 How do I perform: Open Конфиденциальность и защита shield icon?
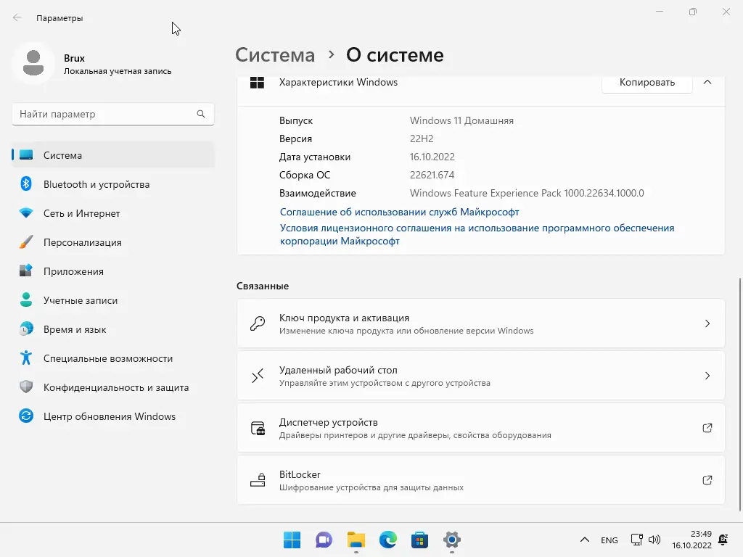[x=26, y=387]
